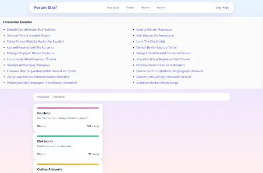The image size is (263, 173).
Task: Open topic Denizli Baklan Laptop Tamiri
Action: [156, 47]
